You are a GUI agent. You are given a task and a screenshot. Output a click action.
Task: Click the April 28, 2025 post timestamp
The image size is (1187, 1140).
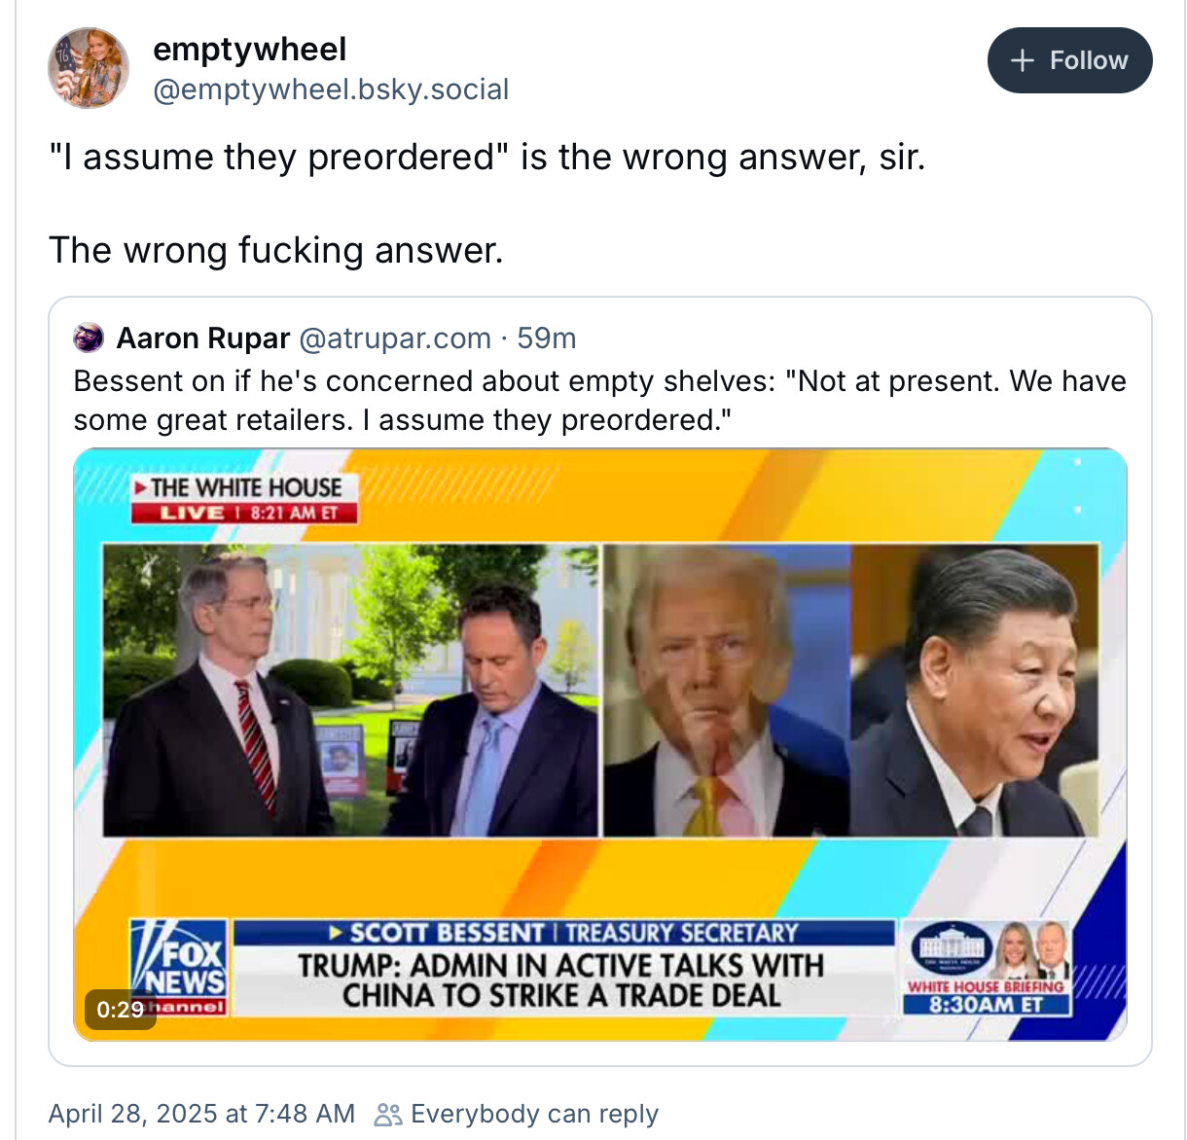(201, 1113)
